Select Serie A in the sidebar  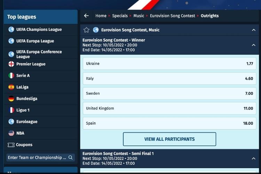pyautogui.click(x=41, y=76)
